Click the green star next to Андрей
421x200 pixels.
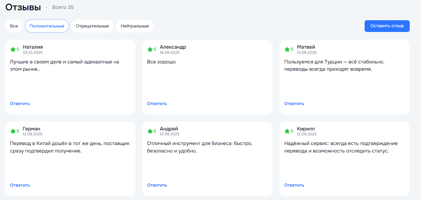(x=150, y=131)
